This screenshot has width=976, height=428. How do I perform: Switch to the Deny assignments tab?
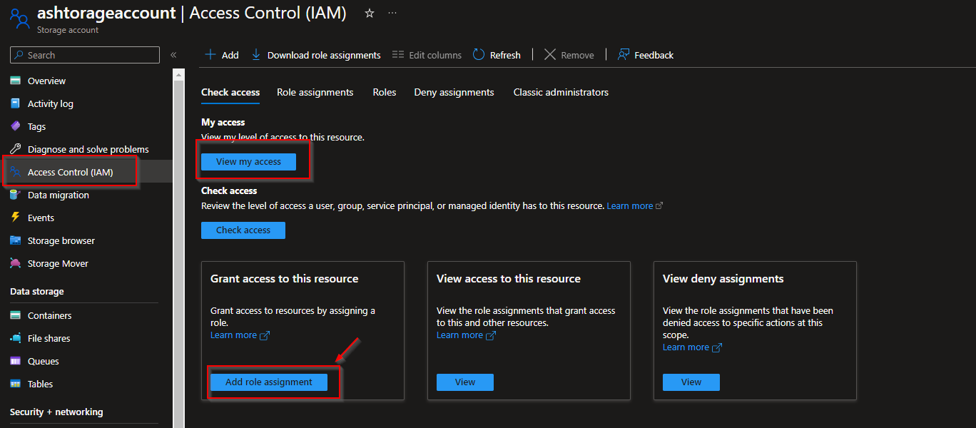click(x=454, y=92)
